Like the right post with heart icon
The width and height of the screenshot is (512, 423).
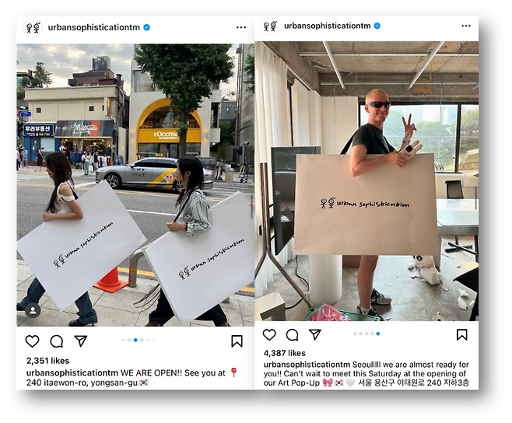coord(269,334)
